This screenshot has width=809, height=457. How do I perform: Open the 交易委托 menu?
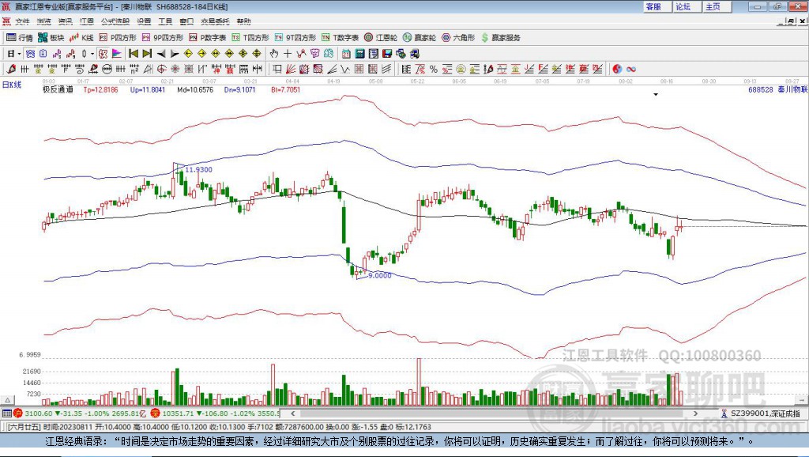click(215, 21)
